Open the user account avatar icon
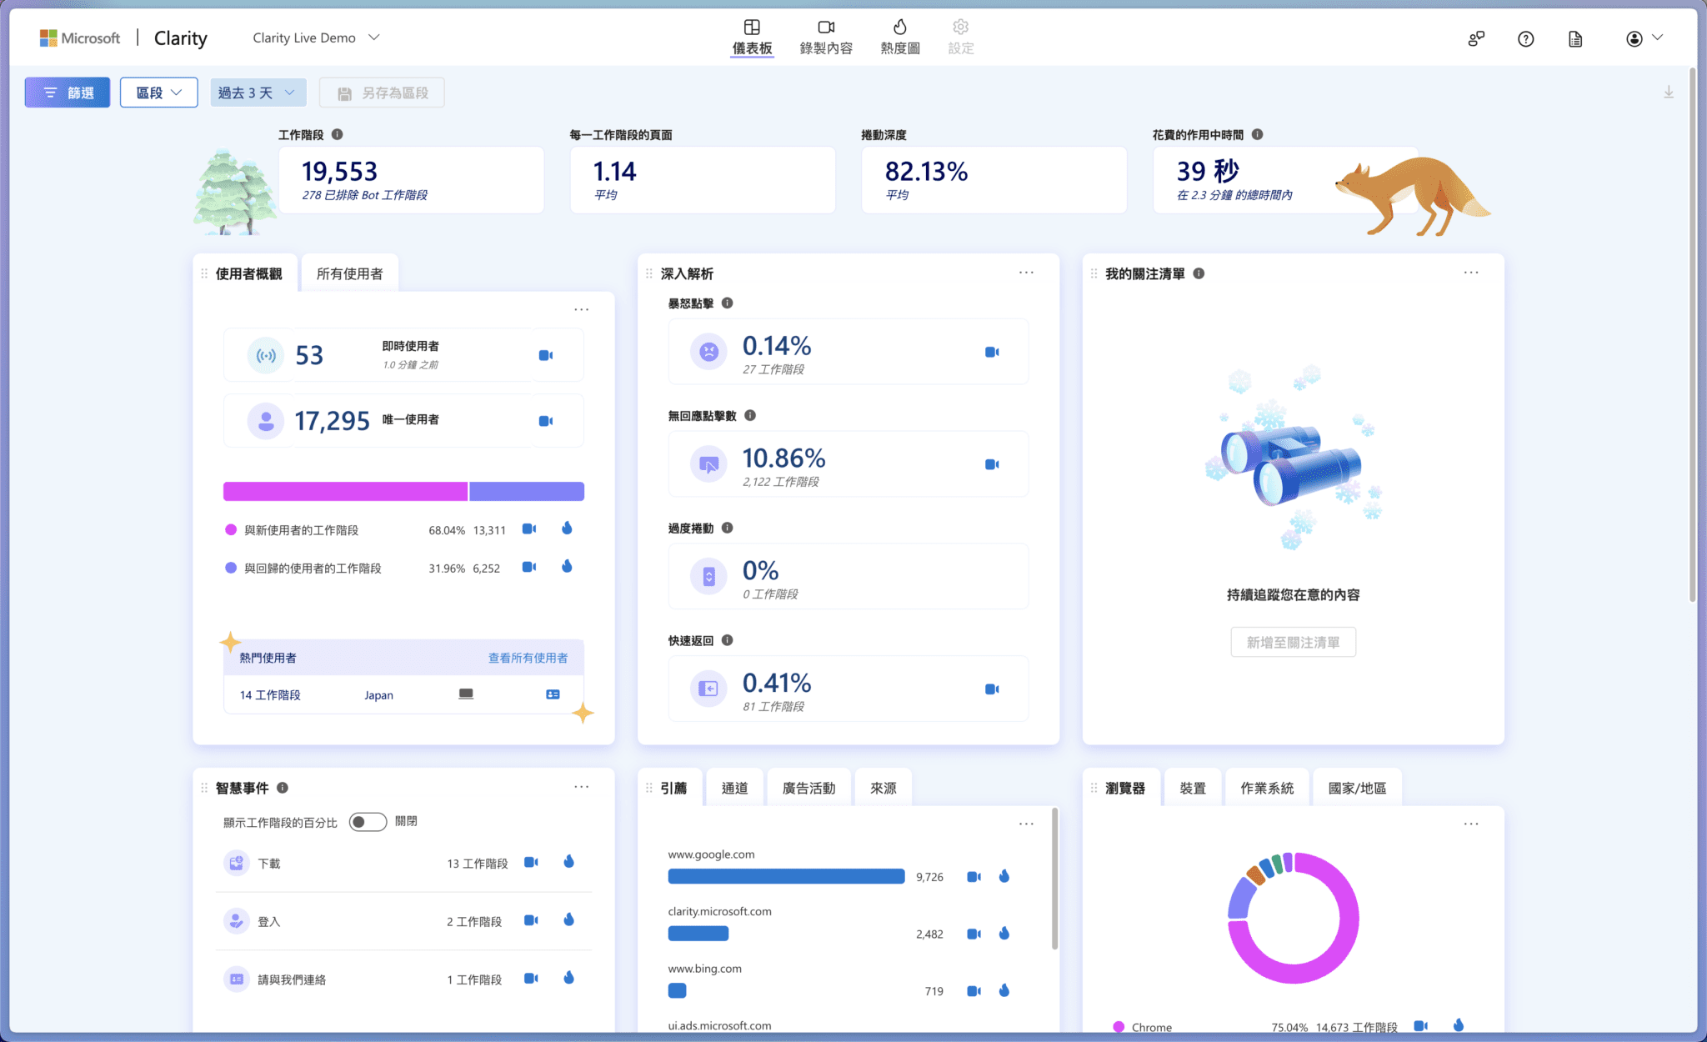The width and height of the screenshot is (1707, 1042). [x=1633, y=38]
